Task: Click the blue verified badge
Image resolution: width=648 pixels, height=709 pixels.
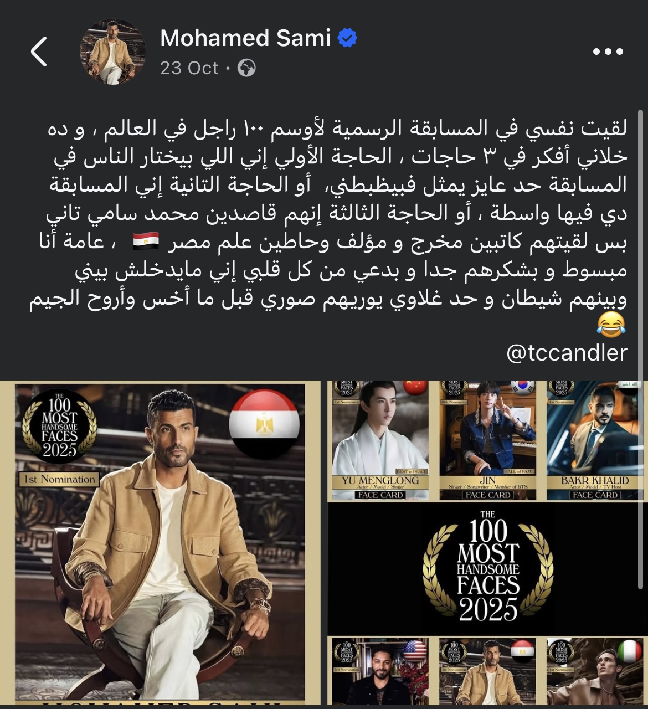Action: coord(347,38)
